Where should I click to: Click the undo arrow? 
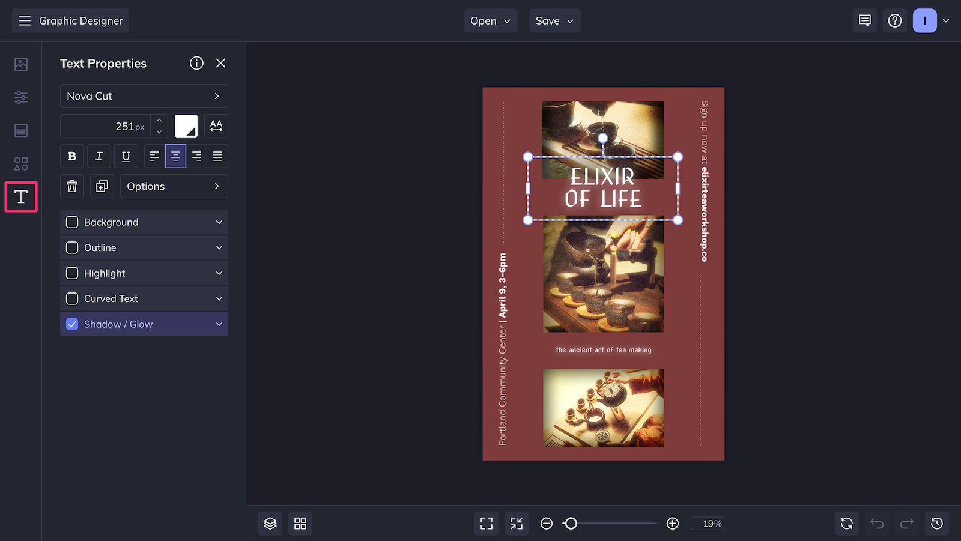(876, 523)
